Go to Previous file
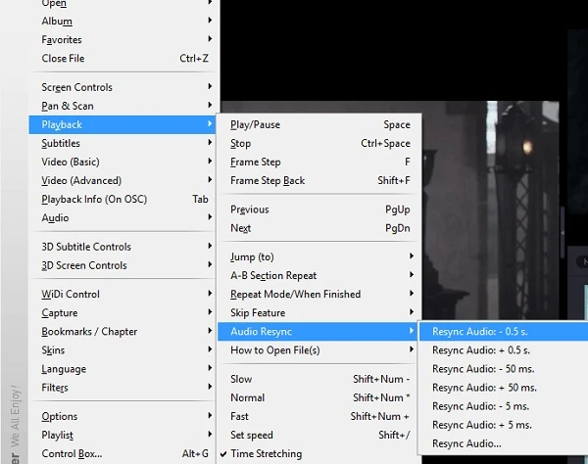588x464 pixels. (x=318, y=209)
